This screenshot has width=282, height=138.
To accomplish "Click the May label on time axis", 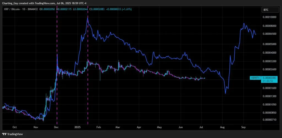I will click(159, 127).
